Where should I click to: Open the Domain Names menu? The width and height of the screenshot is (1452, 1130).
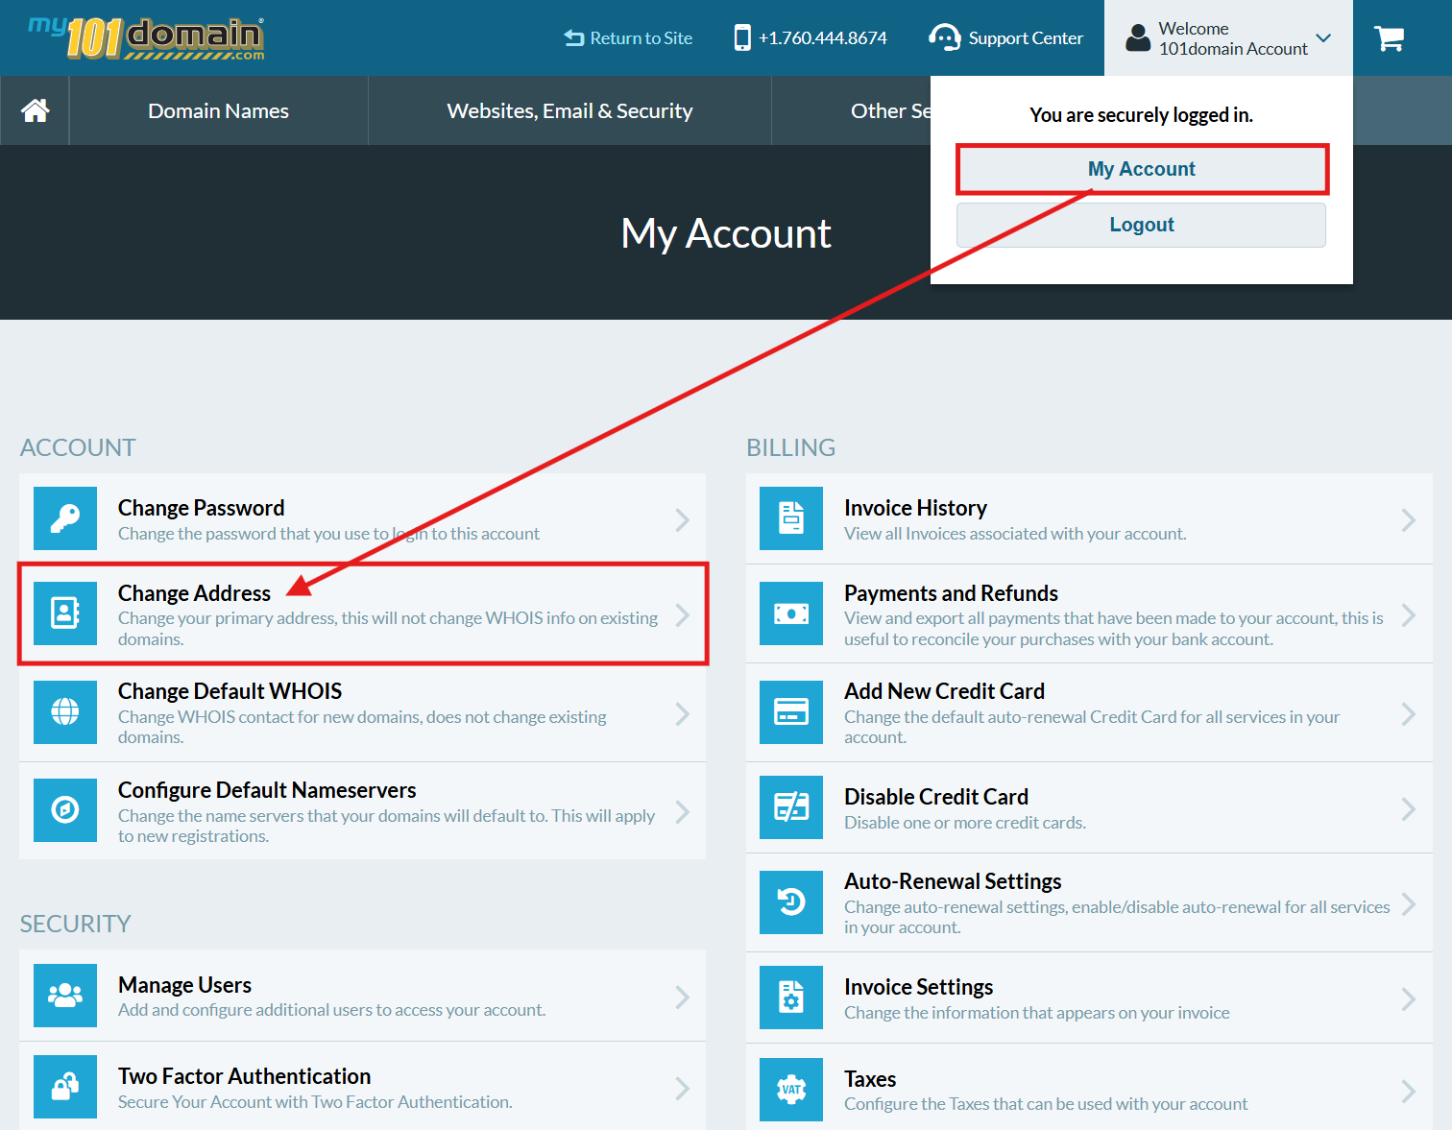(x=218, y=109)
